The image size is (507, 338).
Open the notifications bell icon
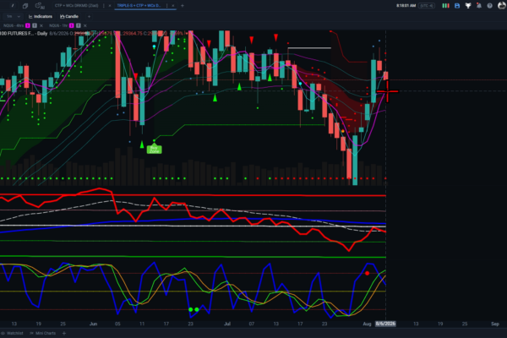[x=479, y=6]
